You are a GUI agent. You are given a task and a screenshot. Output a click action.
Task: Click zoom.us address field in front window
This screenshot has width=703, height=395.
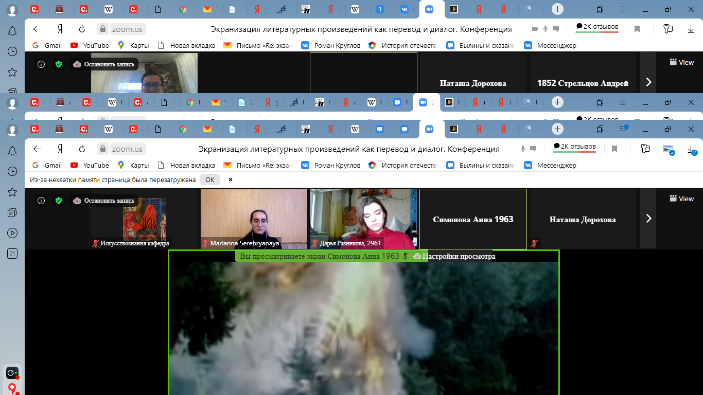pyautogui.click(x=127, y=149)
